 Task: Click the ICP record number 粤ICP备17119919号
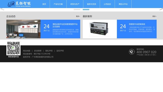[x=42, y=54]
